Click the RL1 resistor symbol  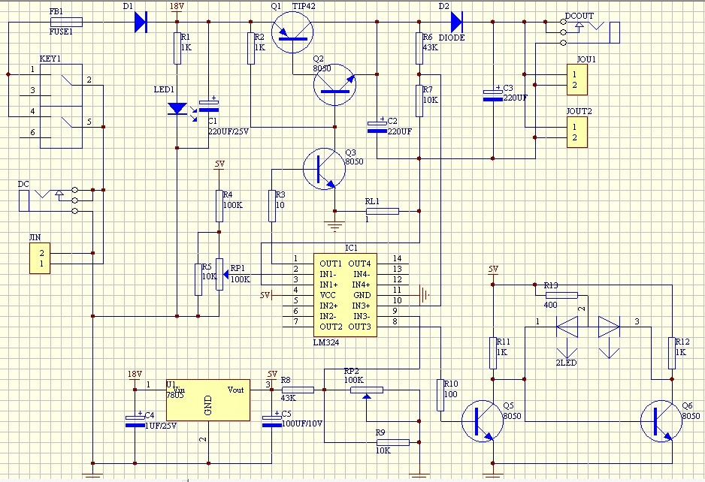[382, 211]
